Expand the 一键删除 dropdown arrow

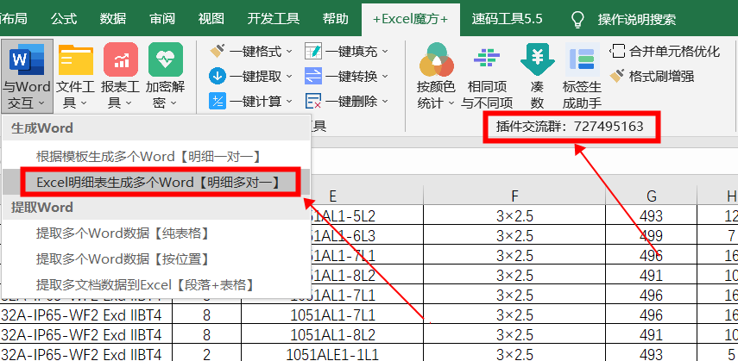[x=385, y=101]
